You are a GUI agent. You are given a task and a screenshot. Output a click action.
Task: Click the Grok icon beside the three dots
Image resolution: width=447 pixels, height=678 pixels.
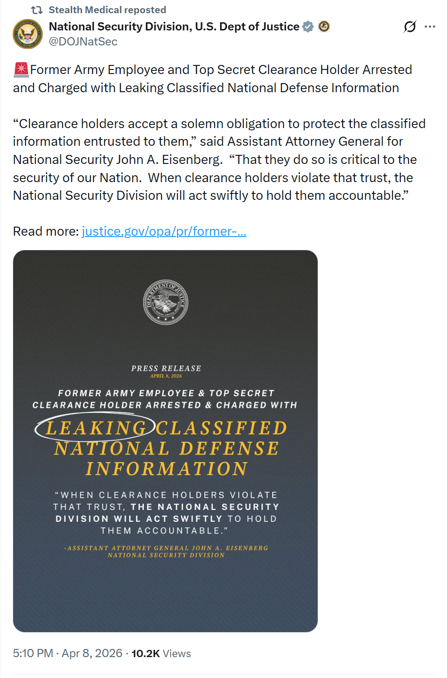click(x=409, y=27)
